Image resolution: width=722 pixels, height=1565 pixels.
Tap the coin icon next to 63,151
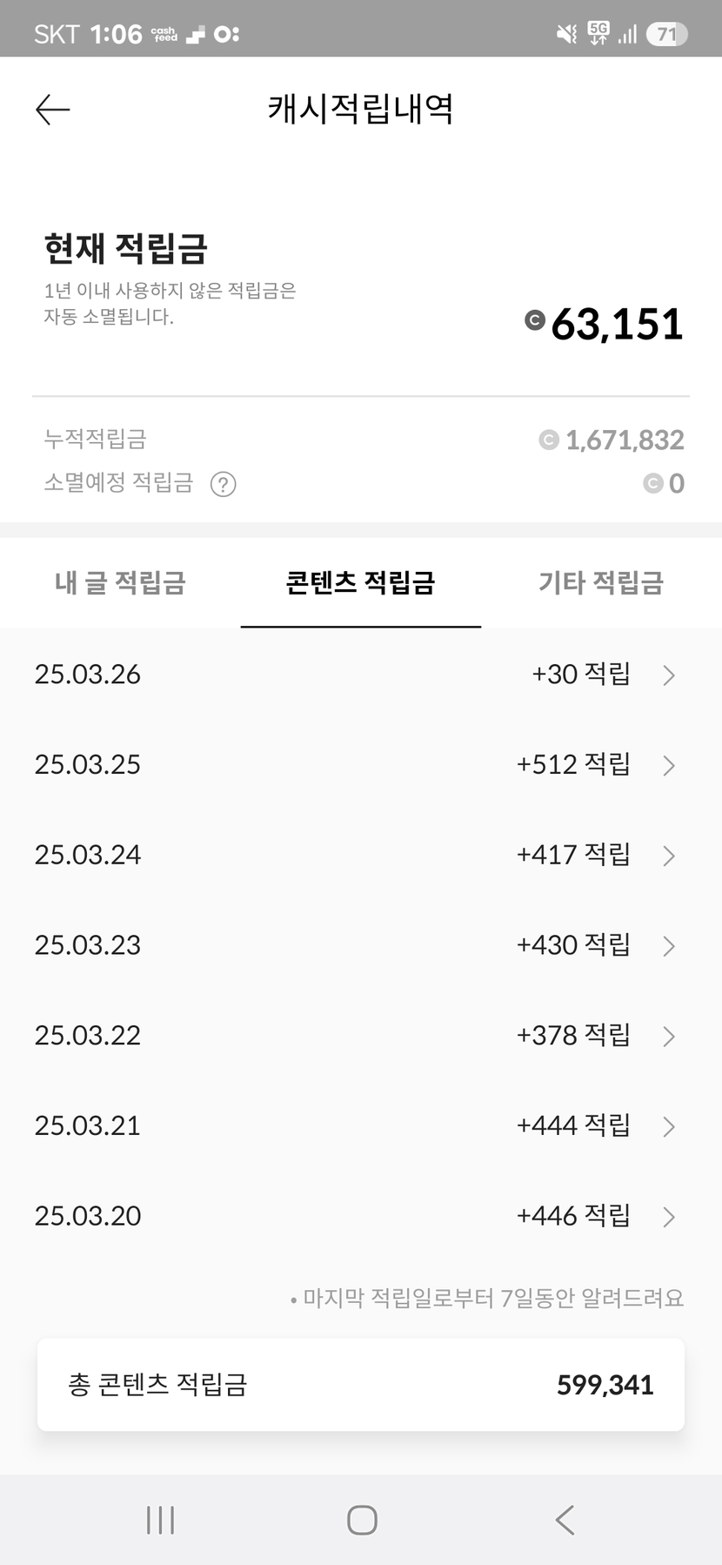[x=535, y=320]
